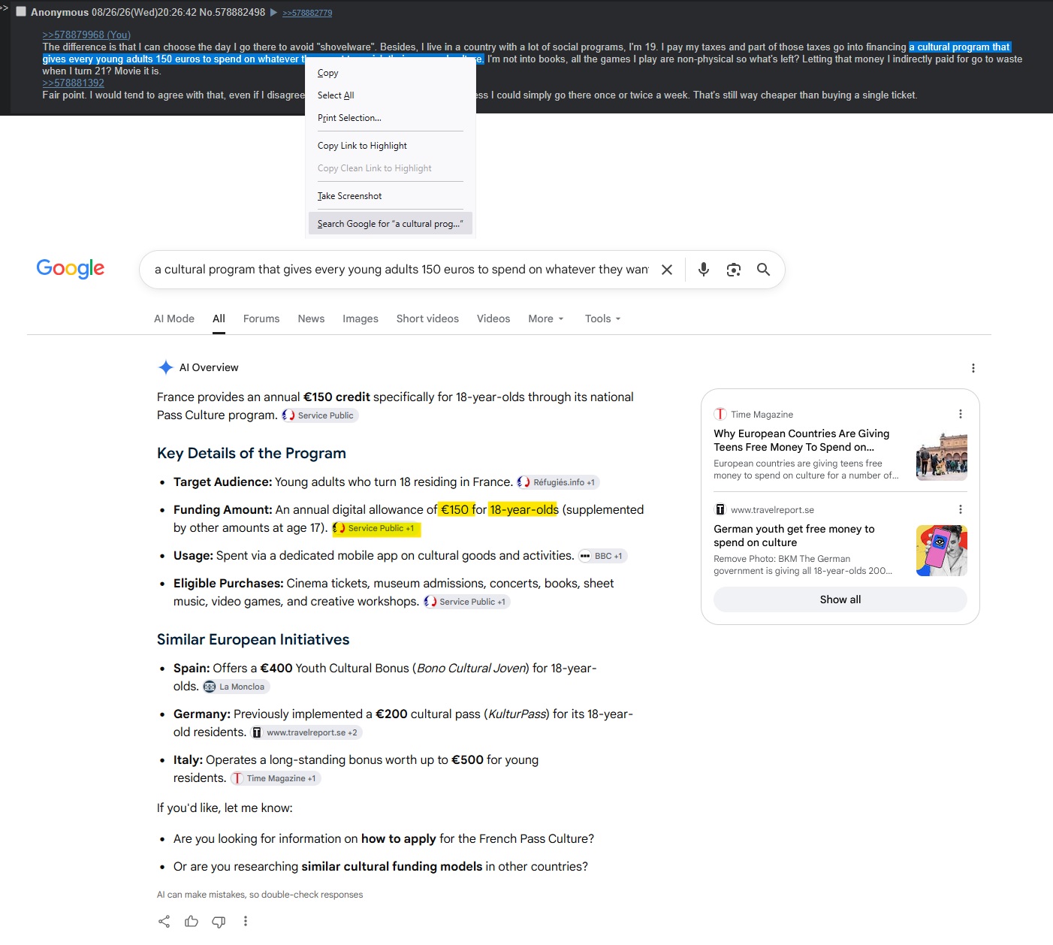Open Time Magazine article on European teens

click(x=801, y=440)
